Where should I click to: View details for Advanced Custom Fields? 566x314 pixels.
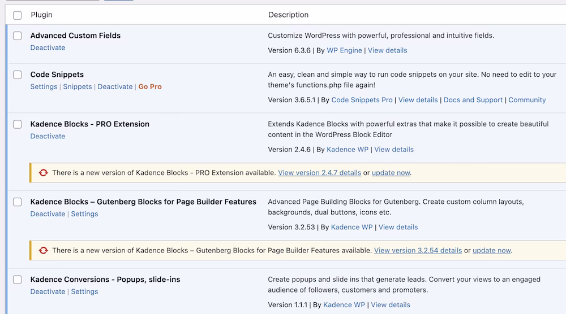click(387, 50)
